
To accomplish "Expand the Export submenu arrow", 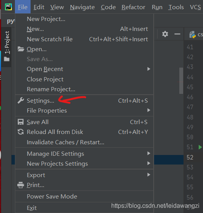I will pos(149,175).
